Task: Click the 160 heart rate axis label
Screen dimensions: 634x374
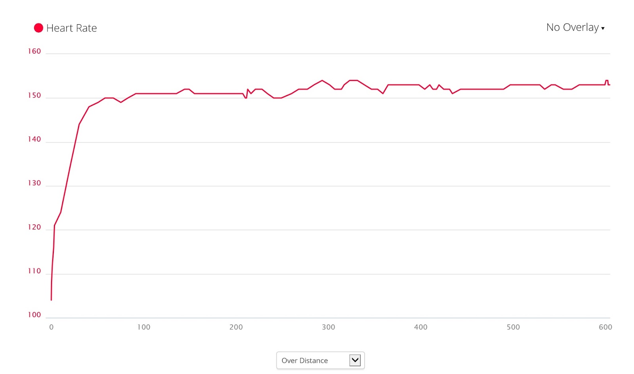Action: [x=34, y=51]
